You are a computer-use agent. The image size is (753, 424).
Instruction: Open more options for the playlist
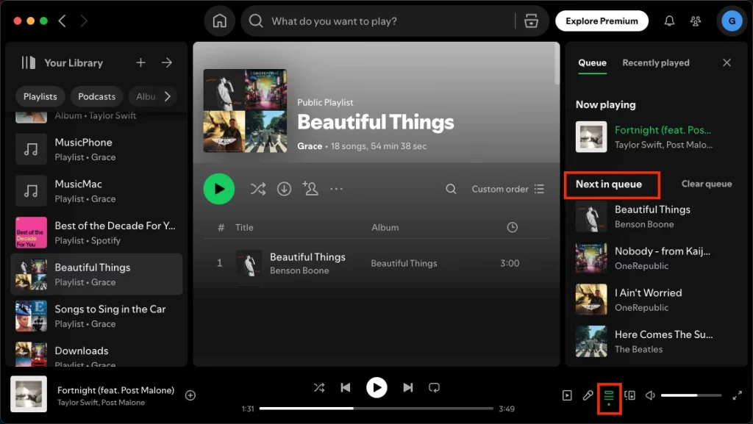click(336, 189)
